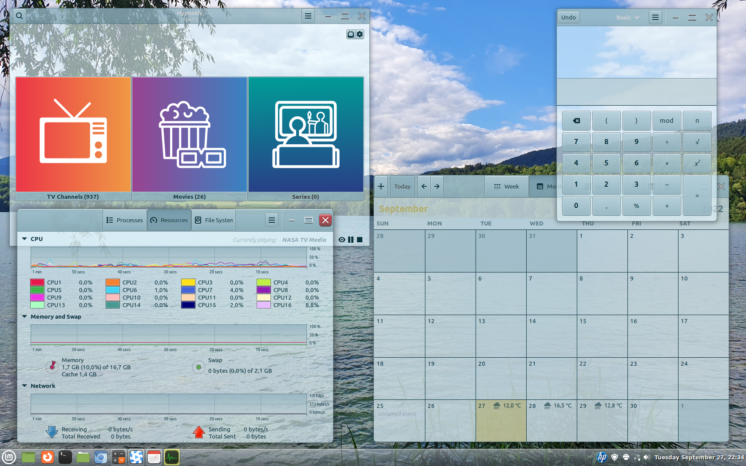Image resolution: width=746 pixels, height=466 pixels.
Task: Stop the NASA TV Media playback
Action: (x=360, y=240)
